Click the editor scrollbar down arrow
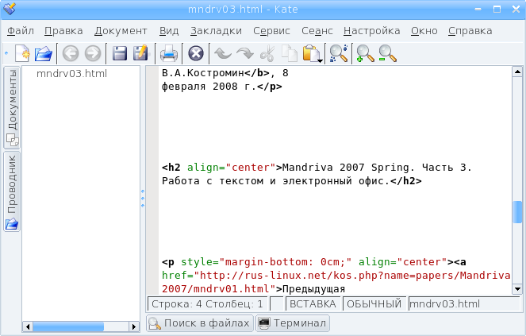 point(517,289)
